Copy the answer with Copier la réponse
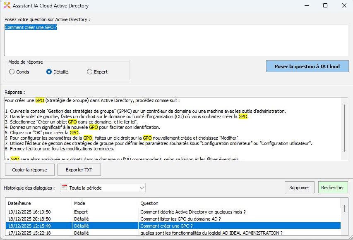Viewport: 353px width, 240px height. point(29,170)
